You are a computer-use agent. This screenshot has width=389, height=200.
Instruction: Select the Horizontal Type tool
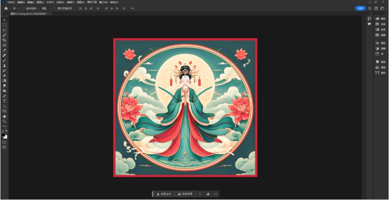click(x=4, y=101)
